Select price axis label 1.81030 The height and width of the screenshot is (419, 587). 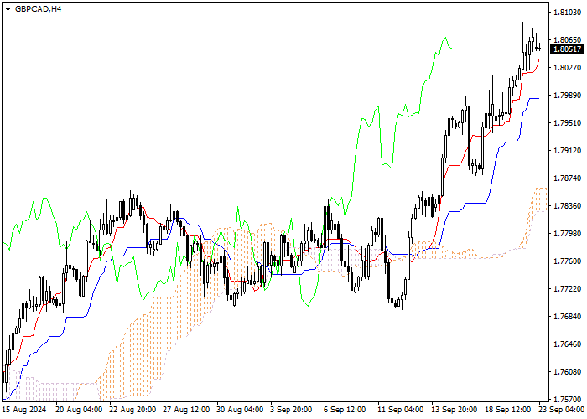point(568,13)
